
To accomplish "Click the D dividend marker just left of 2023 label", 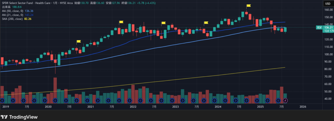I will pyautogui.click(x=172, y=100).
